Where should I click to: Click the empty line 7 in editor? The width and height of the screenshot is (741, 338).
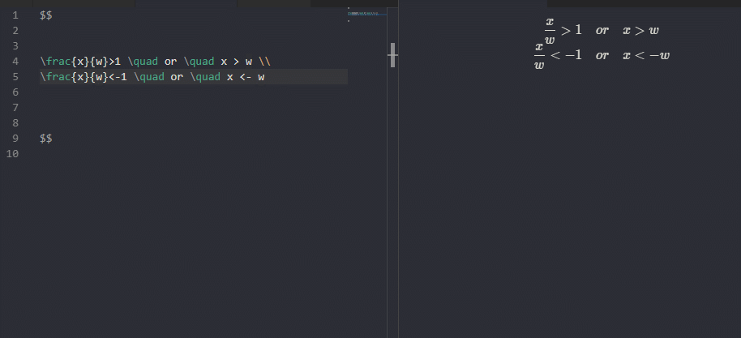coord(162,108)
